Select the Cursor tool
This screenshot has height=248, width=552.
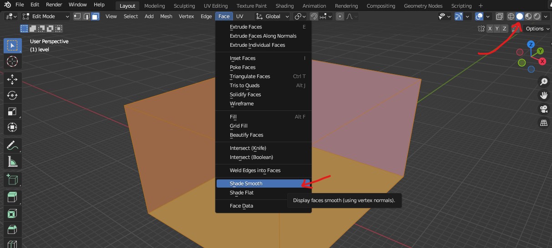pos(12,61)
